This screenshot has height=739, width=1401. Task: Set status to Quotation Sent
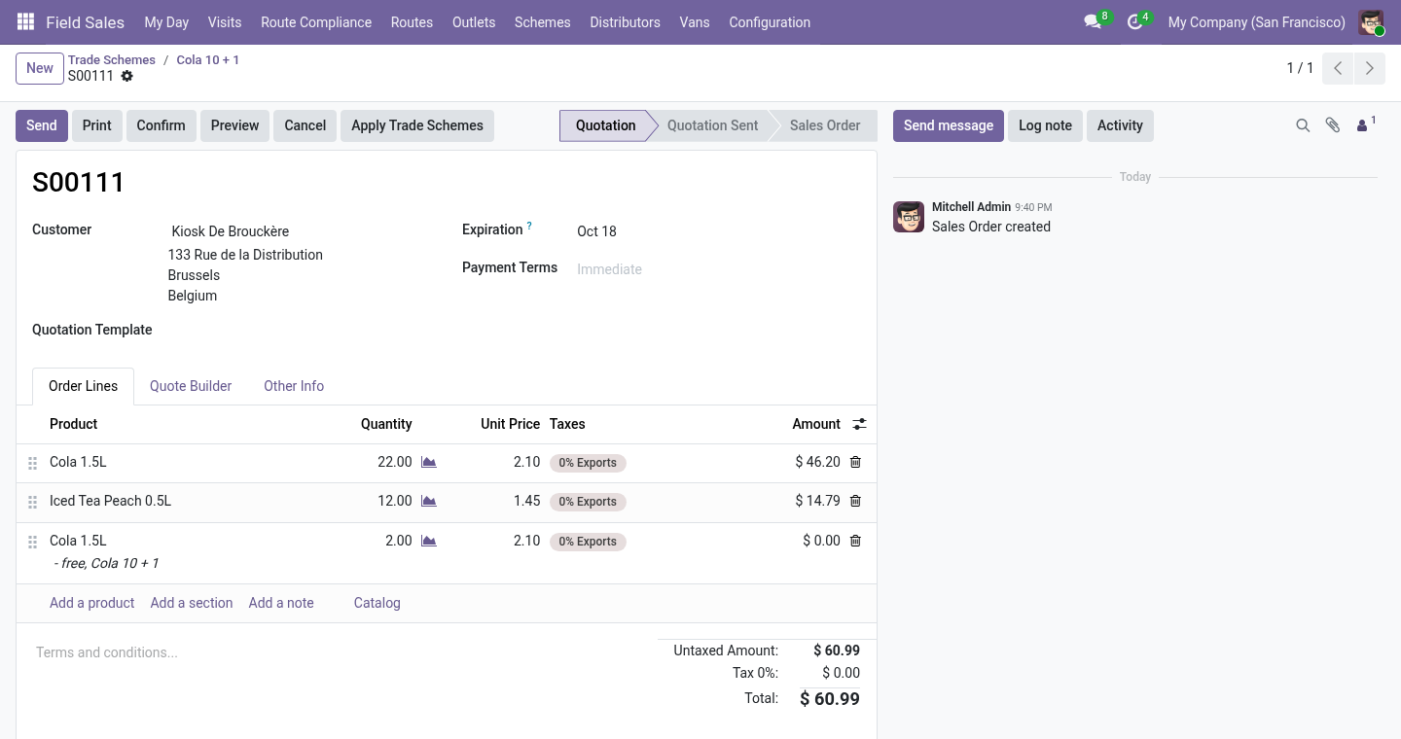[712, 125]
